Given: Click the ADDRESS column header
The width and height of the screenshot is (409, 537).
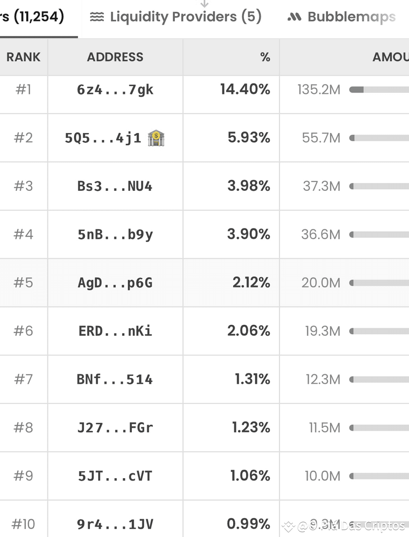Looking at the screenshot, I should (115, 57).
